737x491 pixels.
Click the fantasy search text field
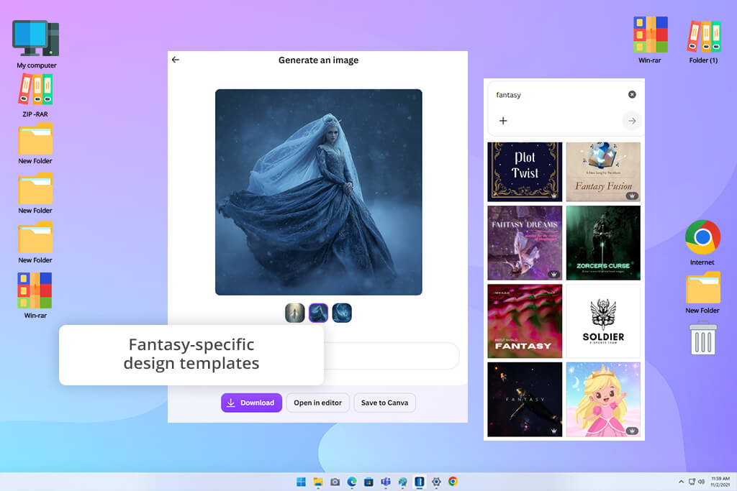(559, 95)
